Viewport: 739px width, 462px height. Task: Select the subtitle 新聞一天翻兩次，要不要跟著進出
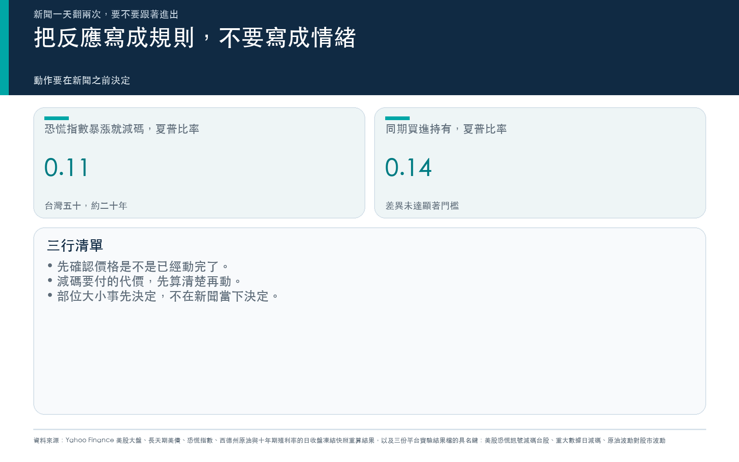[106, 14]
